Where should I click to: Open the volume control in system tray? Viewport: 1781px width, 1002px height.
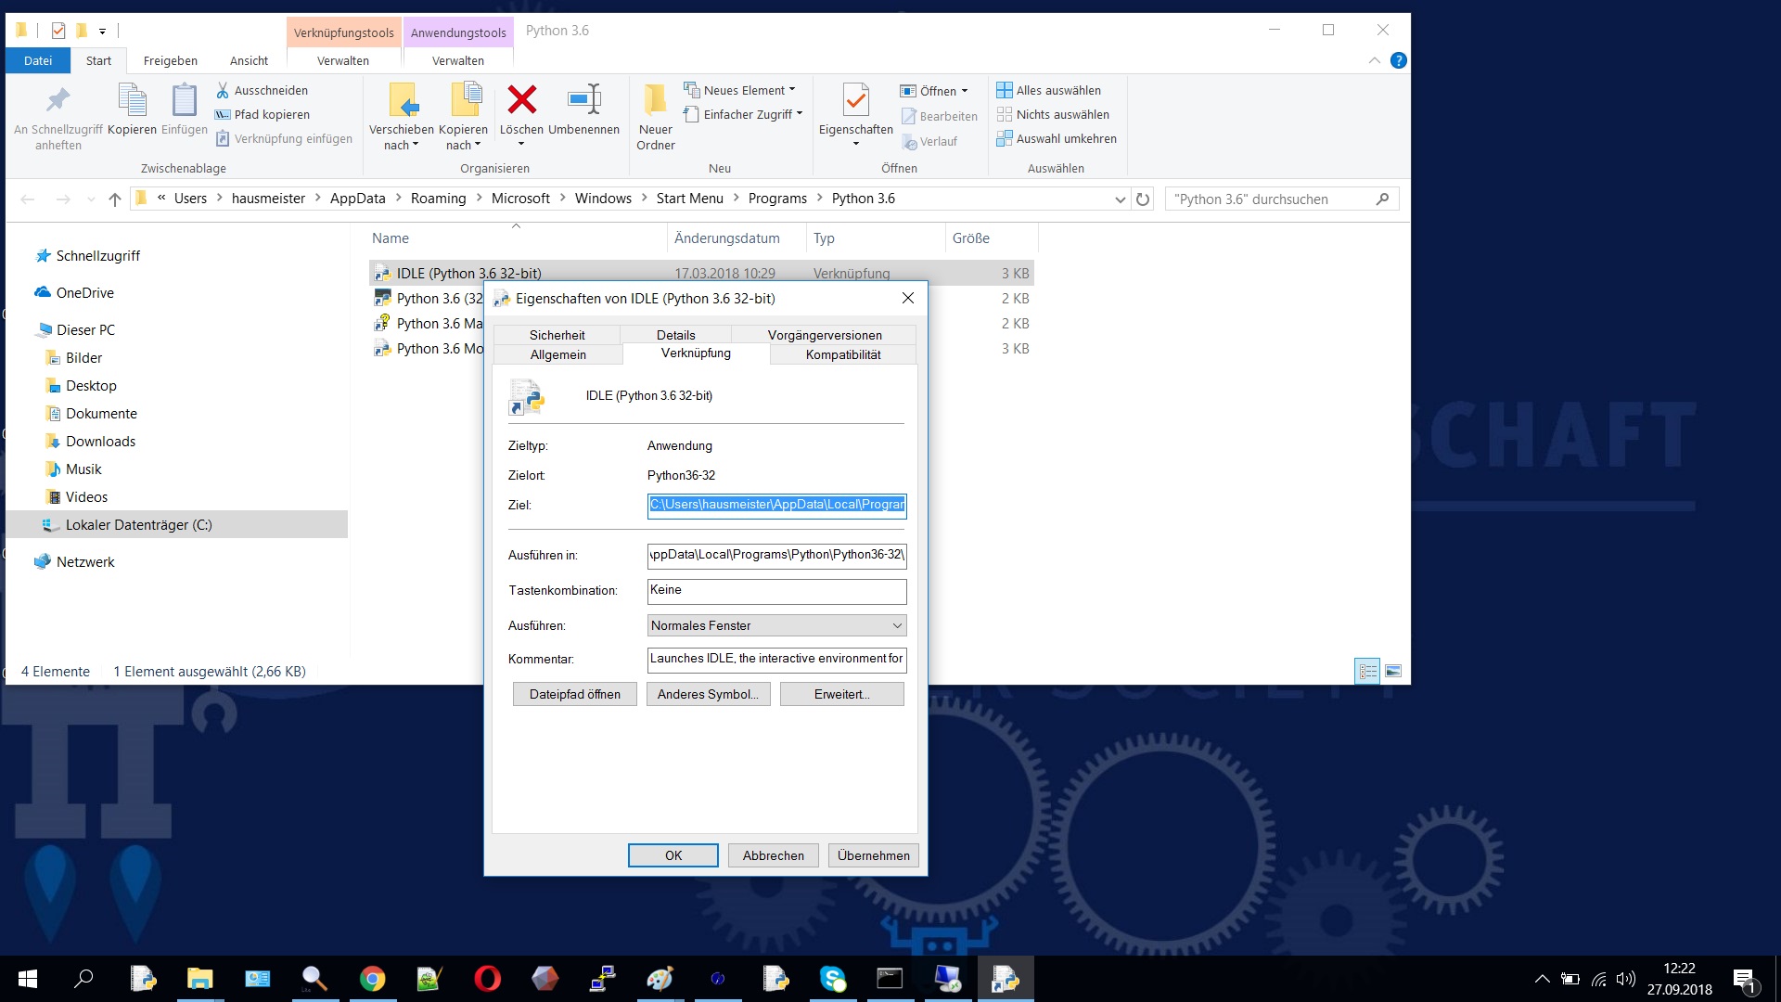coord(1625,979)
